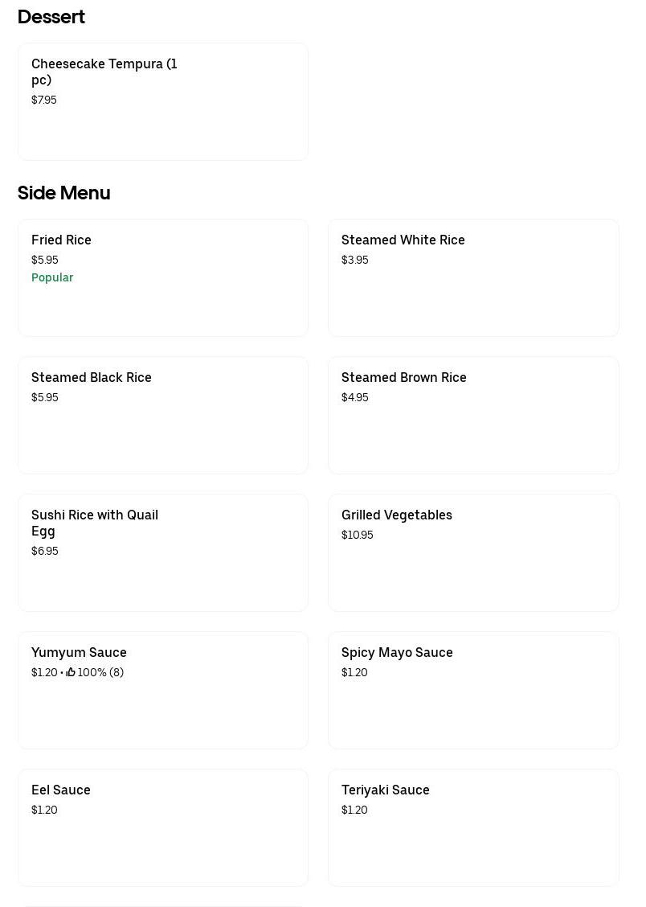Select Sushi Rice with Quail Egg

[162, 553]
